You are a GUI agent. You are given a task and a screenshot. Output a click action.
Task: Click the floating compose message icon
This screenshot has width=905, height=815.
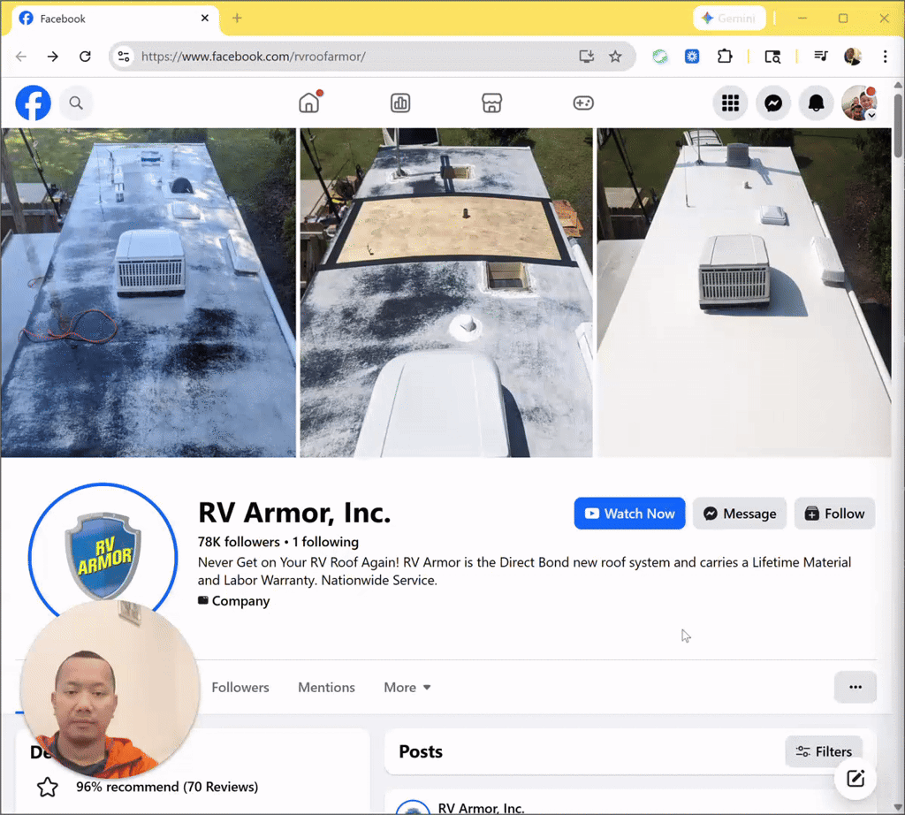(856, 778)
